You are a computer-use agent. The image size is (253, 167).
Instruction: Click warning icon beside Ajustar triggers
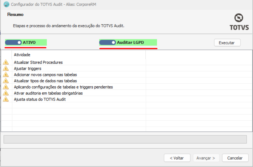click(6, 68)
